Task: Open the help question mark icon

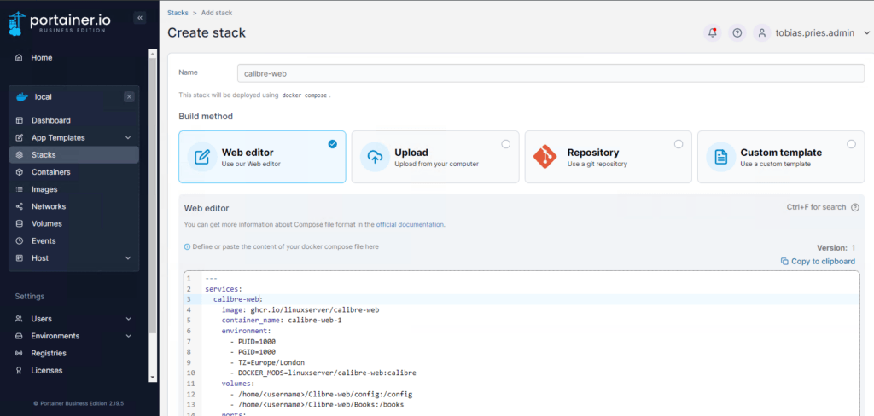Action: [x=737, y=33]
